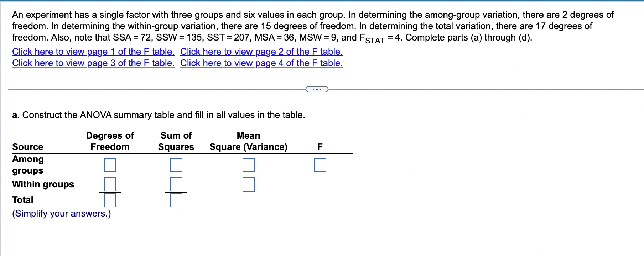Click the Among groups Degrees of Freedom box

pyautogui.click(x=111, y=165)
